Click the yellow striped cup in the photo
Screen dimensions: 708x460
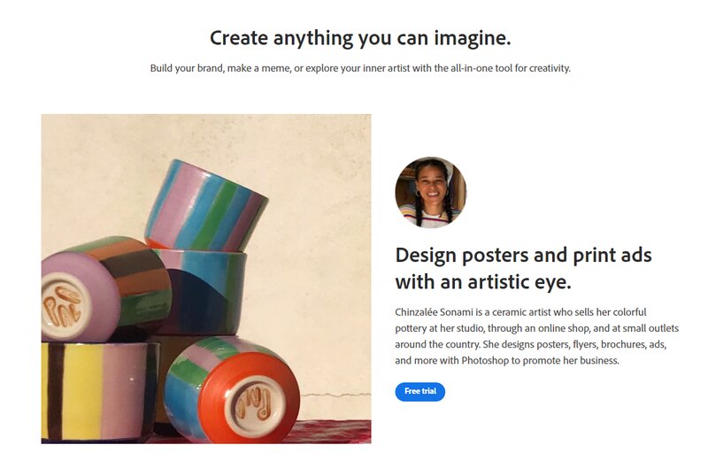(99, 391)
